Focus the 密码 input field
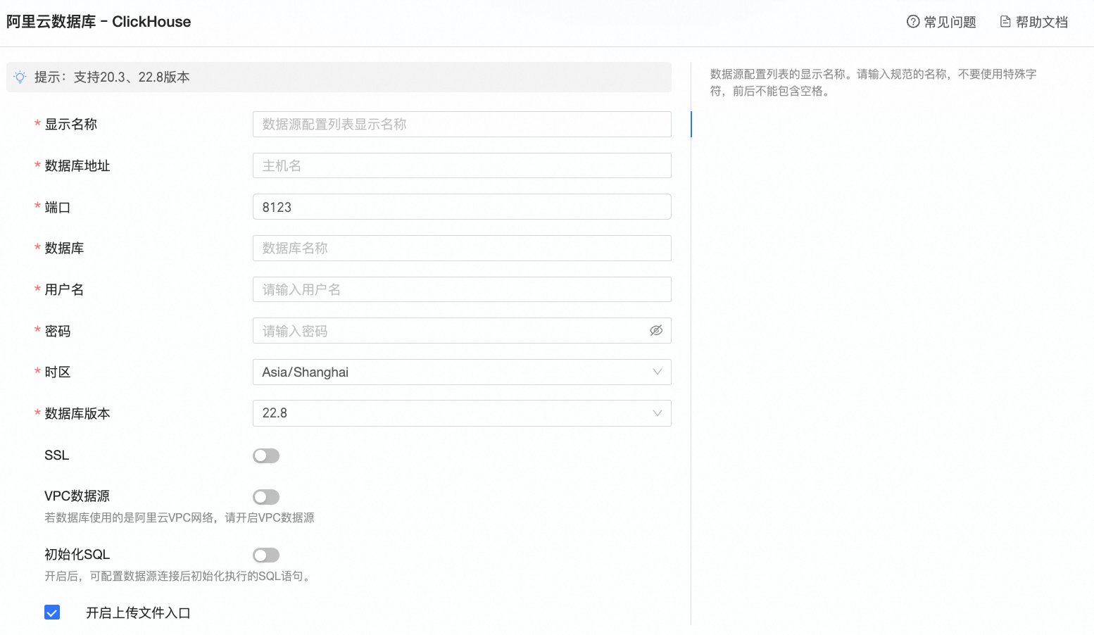The width and height of the screenshot is (1094, 635). coord(462,330)
